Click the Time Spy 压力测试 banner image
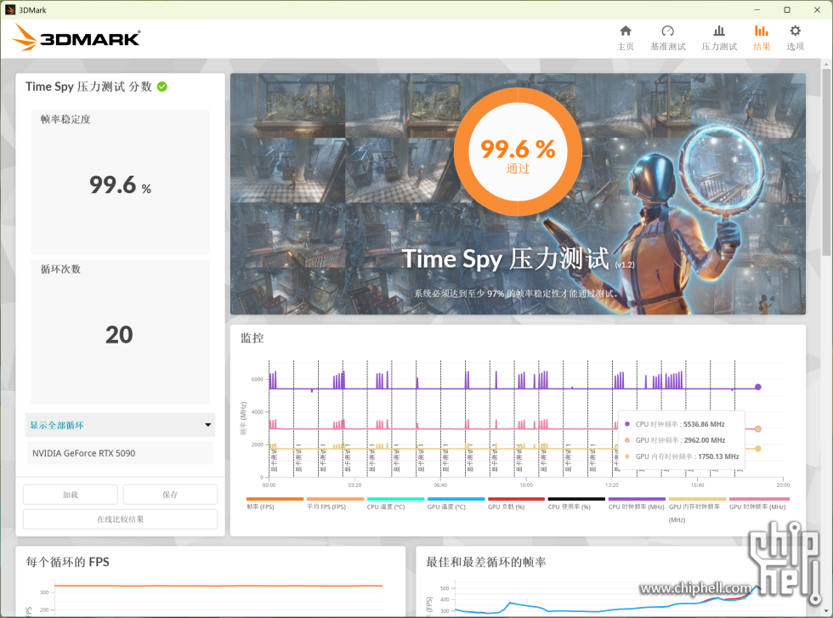833x618 pixels. click(x=518, y=194)
